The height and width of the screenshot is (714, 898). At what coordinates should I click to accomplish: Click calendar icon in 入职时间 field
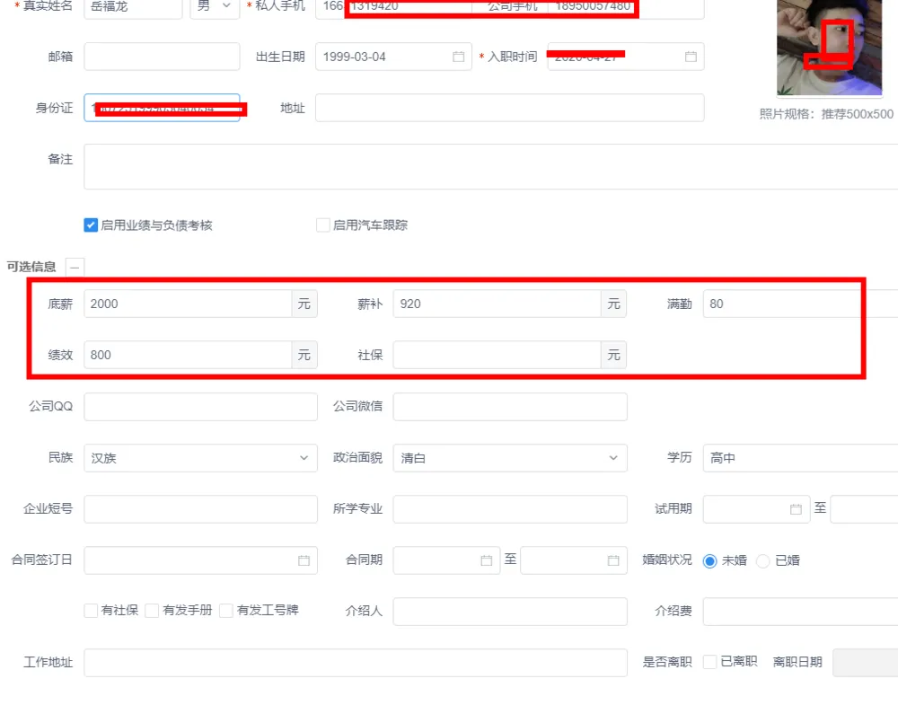click(x=691, y=57)
